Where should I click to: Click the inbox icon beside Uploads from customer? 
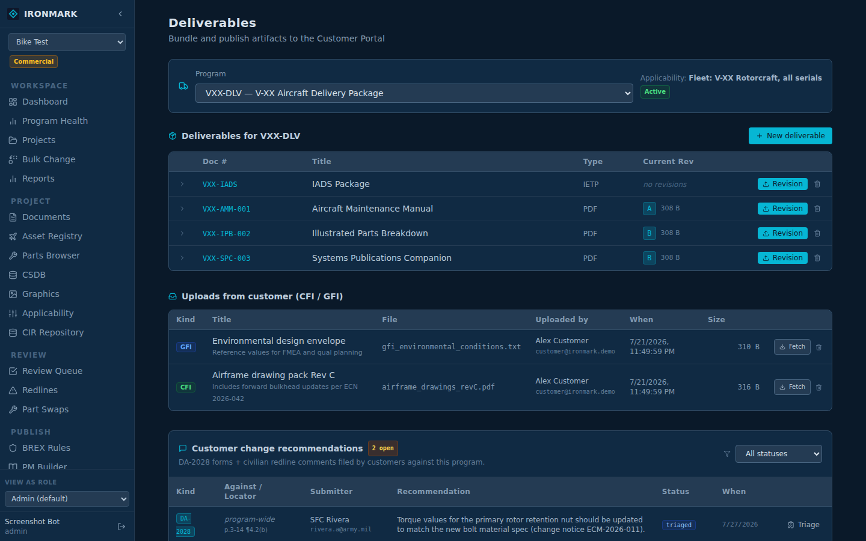[173, 296]
